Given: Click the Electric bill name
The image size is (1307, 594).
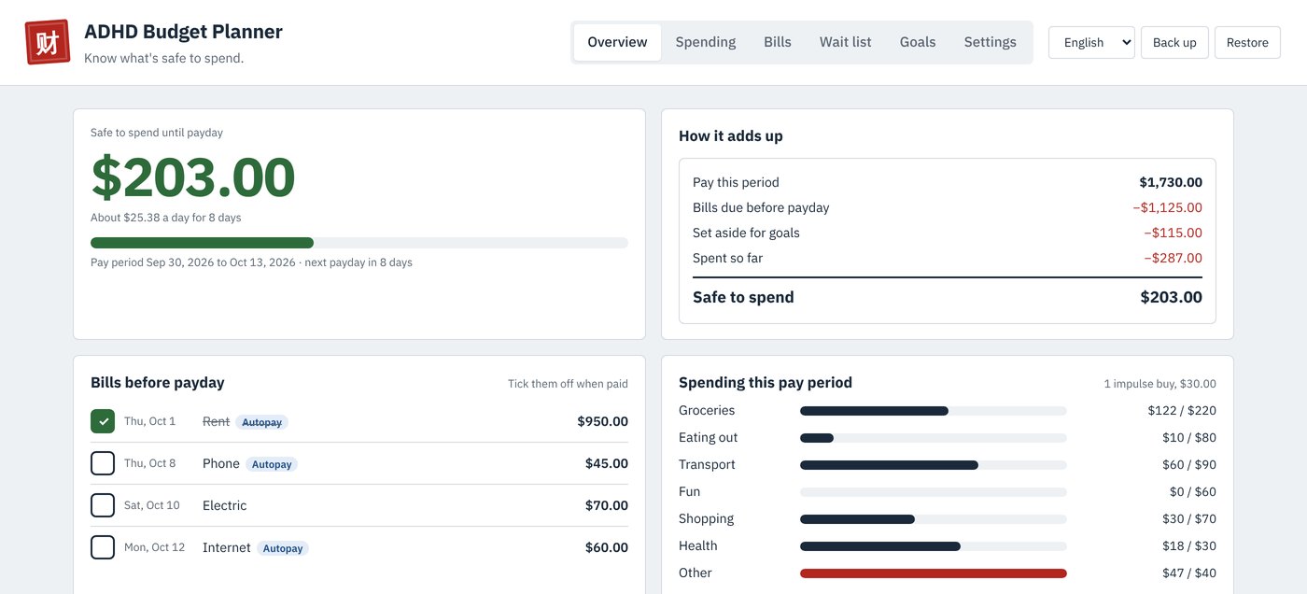Looking at the screenshot, I should [x=225, y=505].
